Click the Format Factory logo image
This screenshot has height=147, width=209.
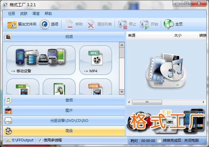166,70
